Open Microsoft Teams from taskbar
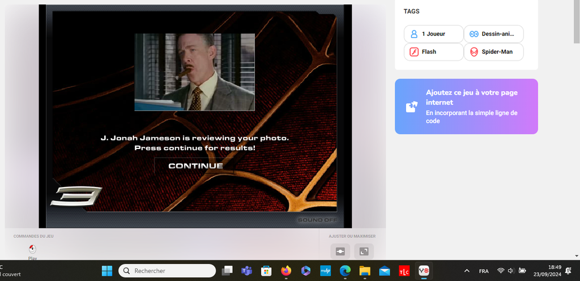This screenshot has width=580, height=281. point(246,271)
